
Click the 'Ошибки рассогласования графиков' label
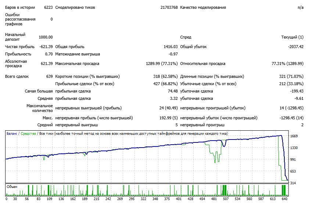[20, 19]
